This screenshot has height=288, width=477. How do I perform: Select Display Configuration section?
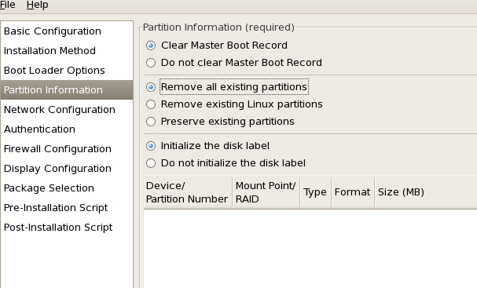tap(67, 168)
